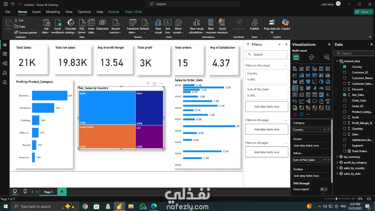
Task: Search fields in the Data pane
Action: (x=354, y=53)
